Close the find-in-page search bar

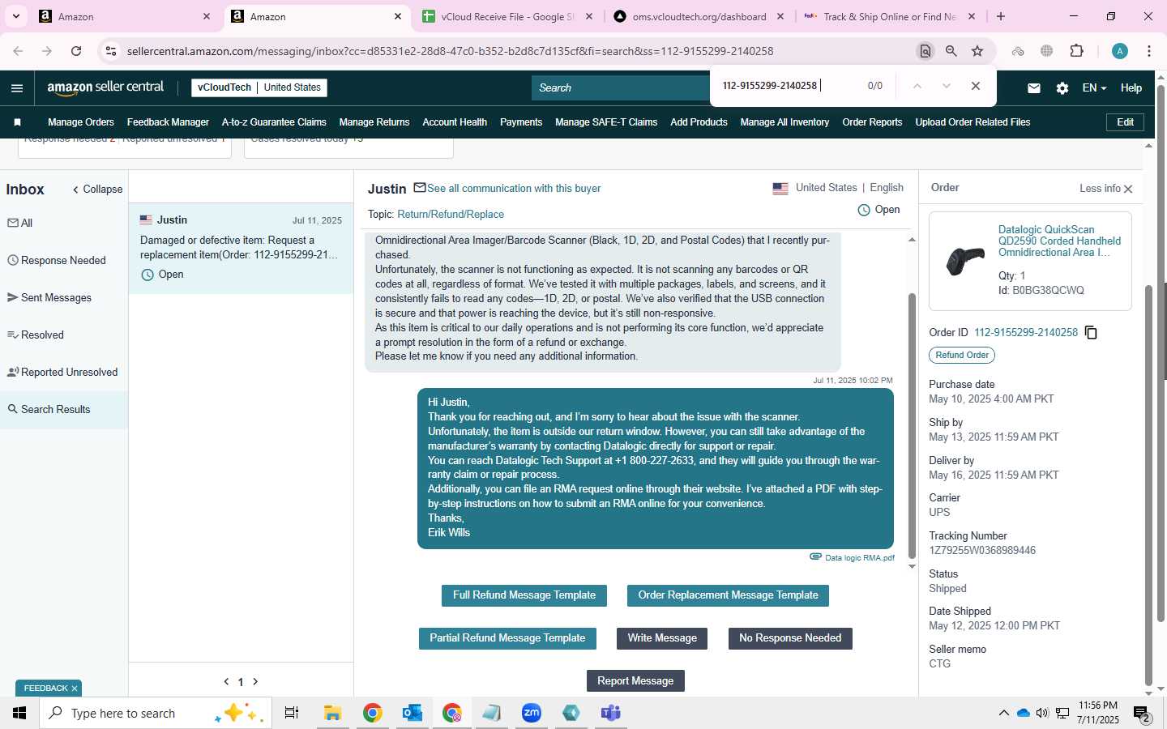coord(976,86)
